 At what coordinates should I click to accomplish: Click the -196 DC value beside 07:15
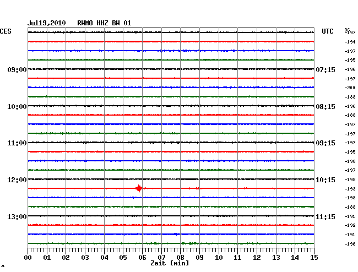350,69
